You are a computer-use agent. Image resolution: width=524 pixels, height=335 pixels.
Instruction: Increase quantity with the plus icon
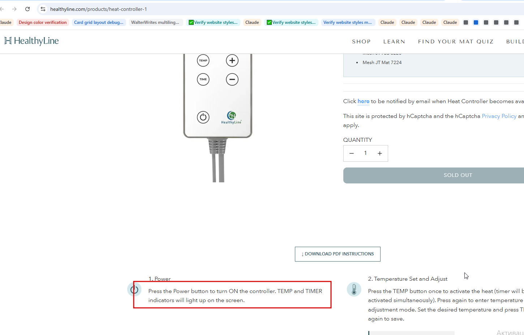click(x=380, y=153)
